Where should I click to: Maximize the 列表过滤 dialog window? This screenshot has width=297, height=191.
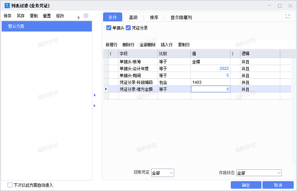tap(280, 6)
